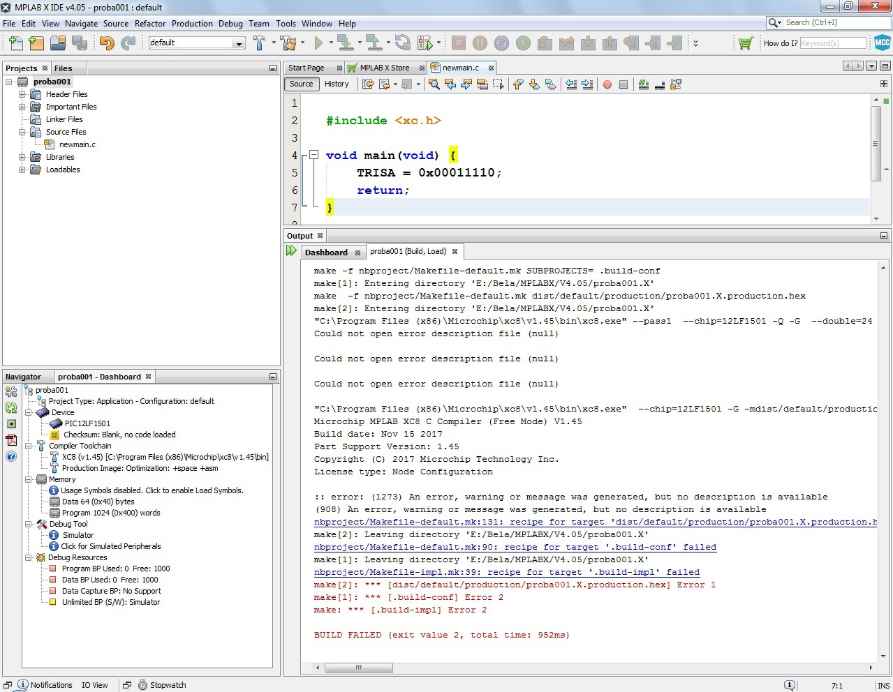Click Project Properties icon in Dashboard sidebar
This screenshot has width=893, height=692.
[11, 392]
